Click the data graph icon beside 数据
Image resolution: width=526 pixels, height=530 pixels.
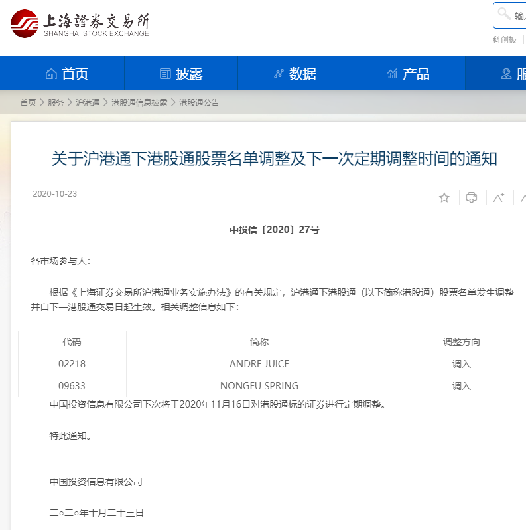(279, 74)
